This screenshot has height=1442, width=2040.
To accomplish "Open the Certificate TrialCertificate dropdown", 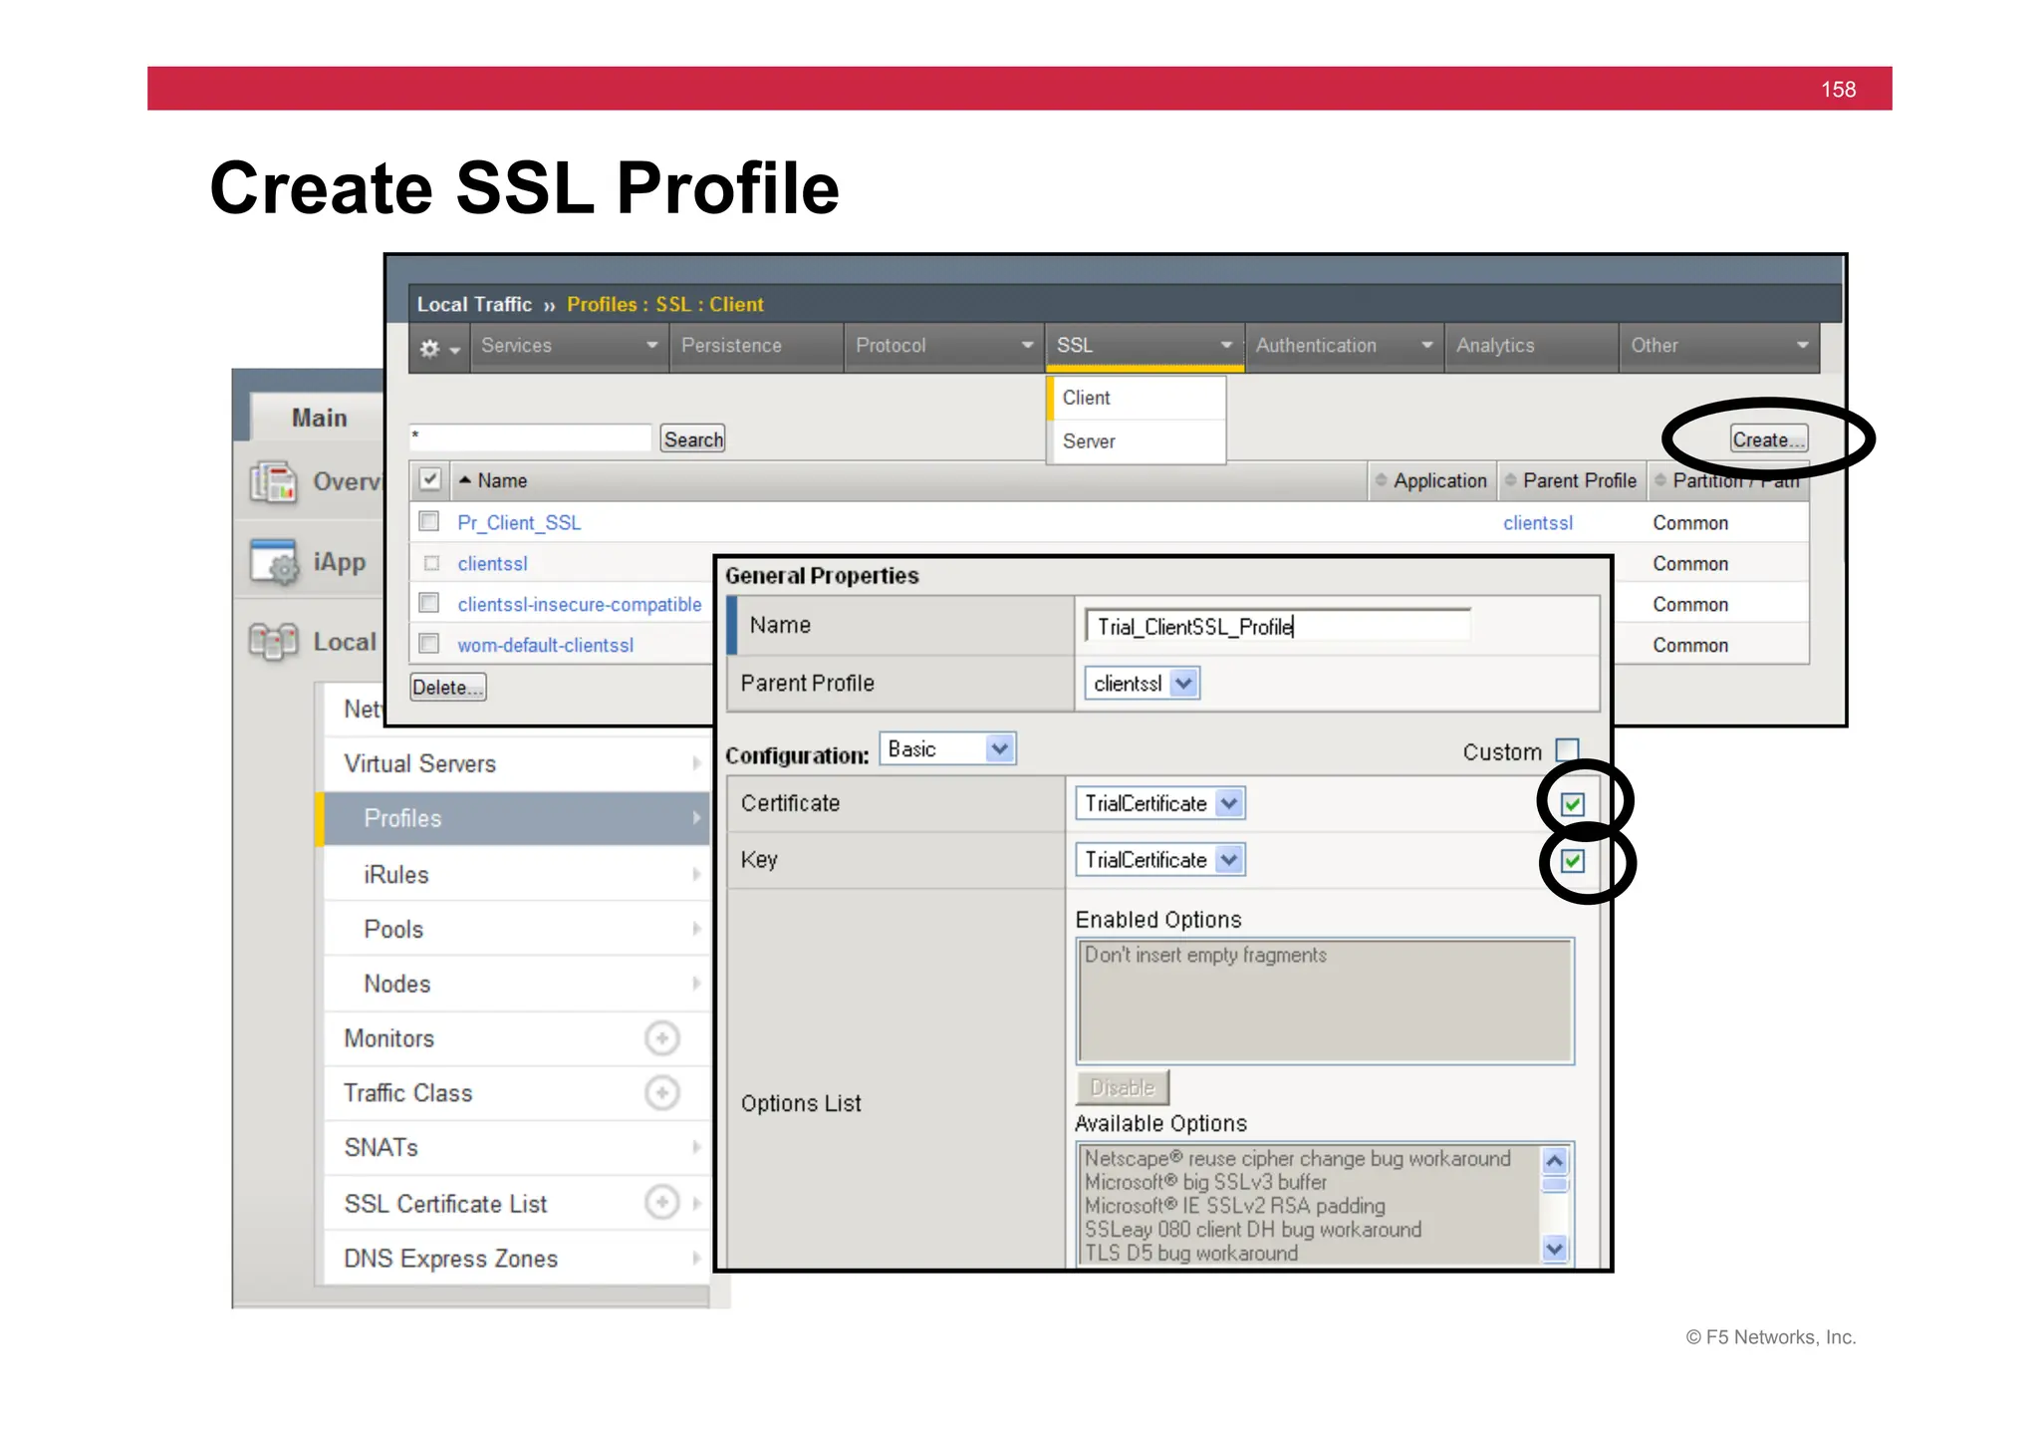I will [1160, 803].
